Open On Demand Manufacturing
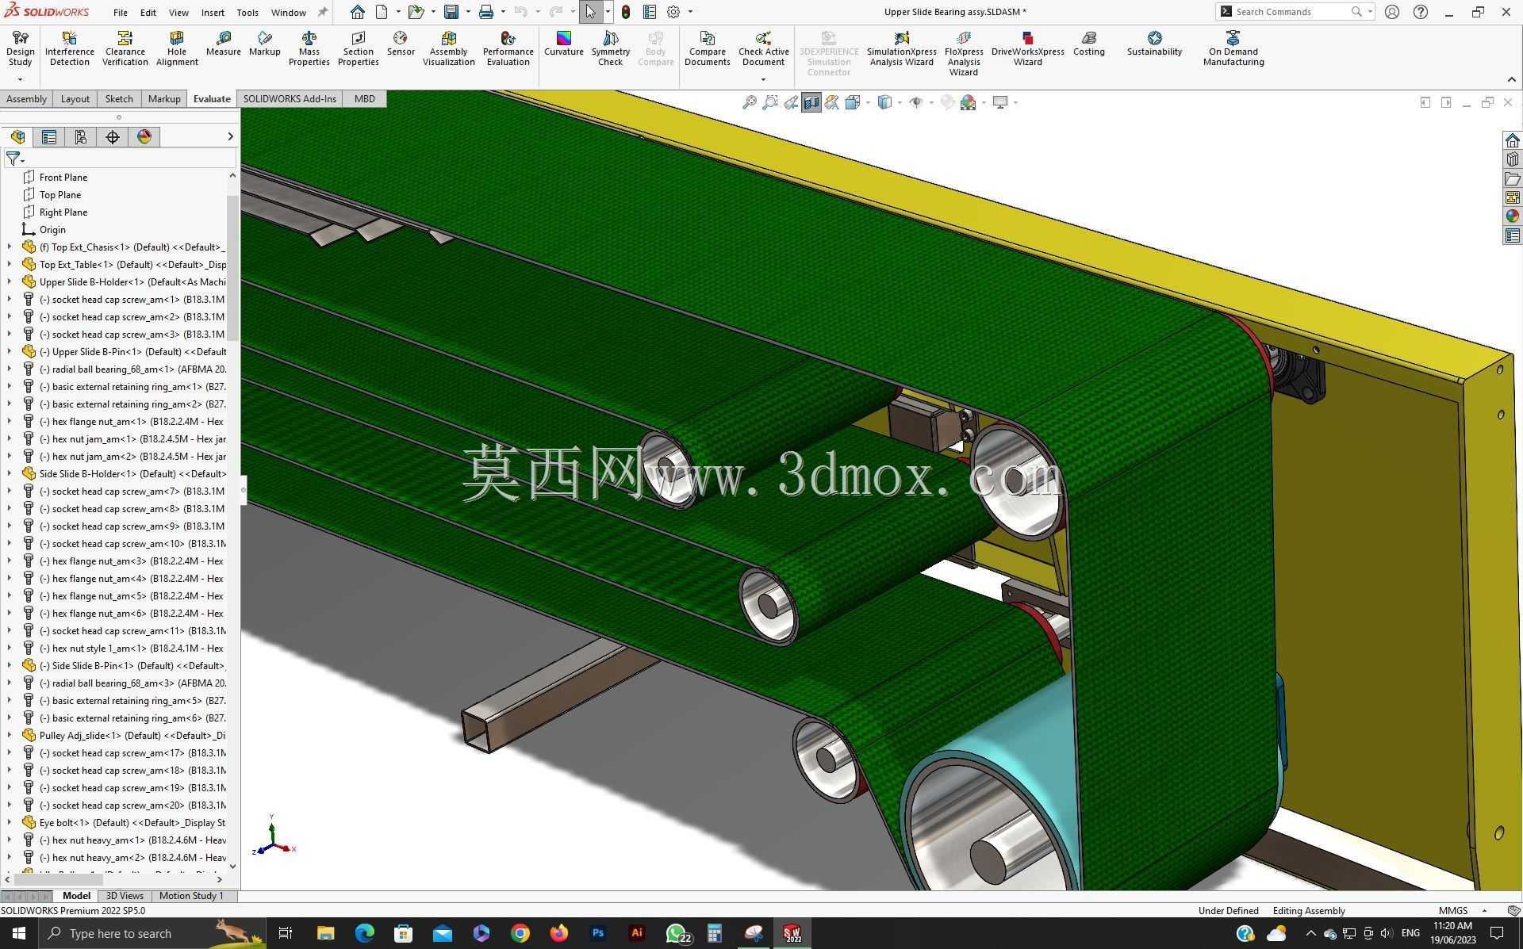Image resolution: width=1523 pixels, height=949 pixels. [x=1233, y=49]
